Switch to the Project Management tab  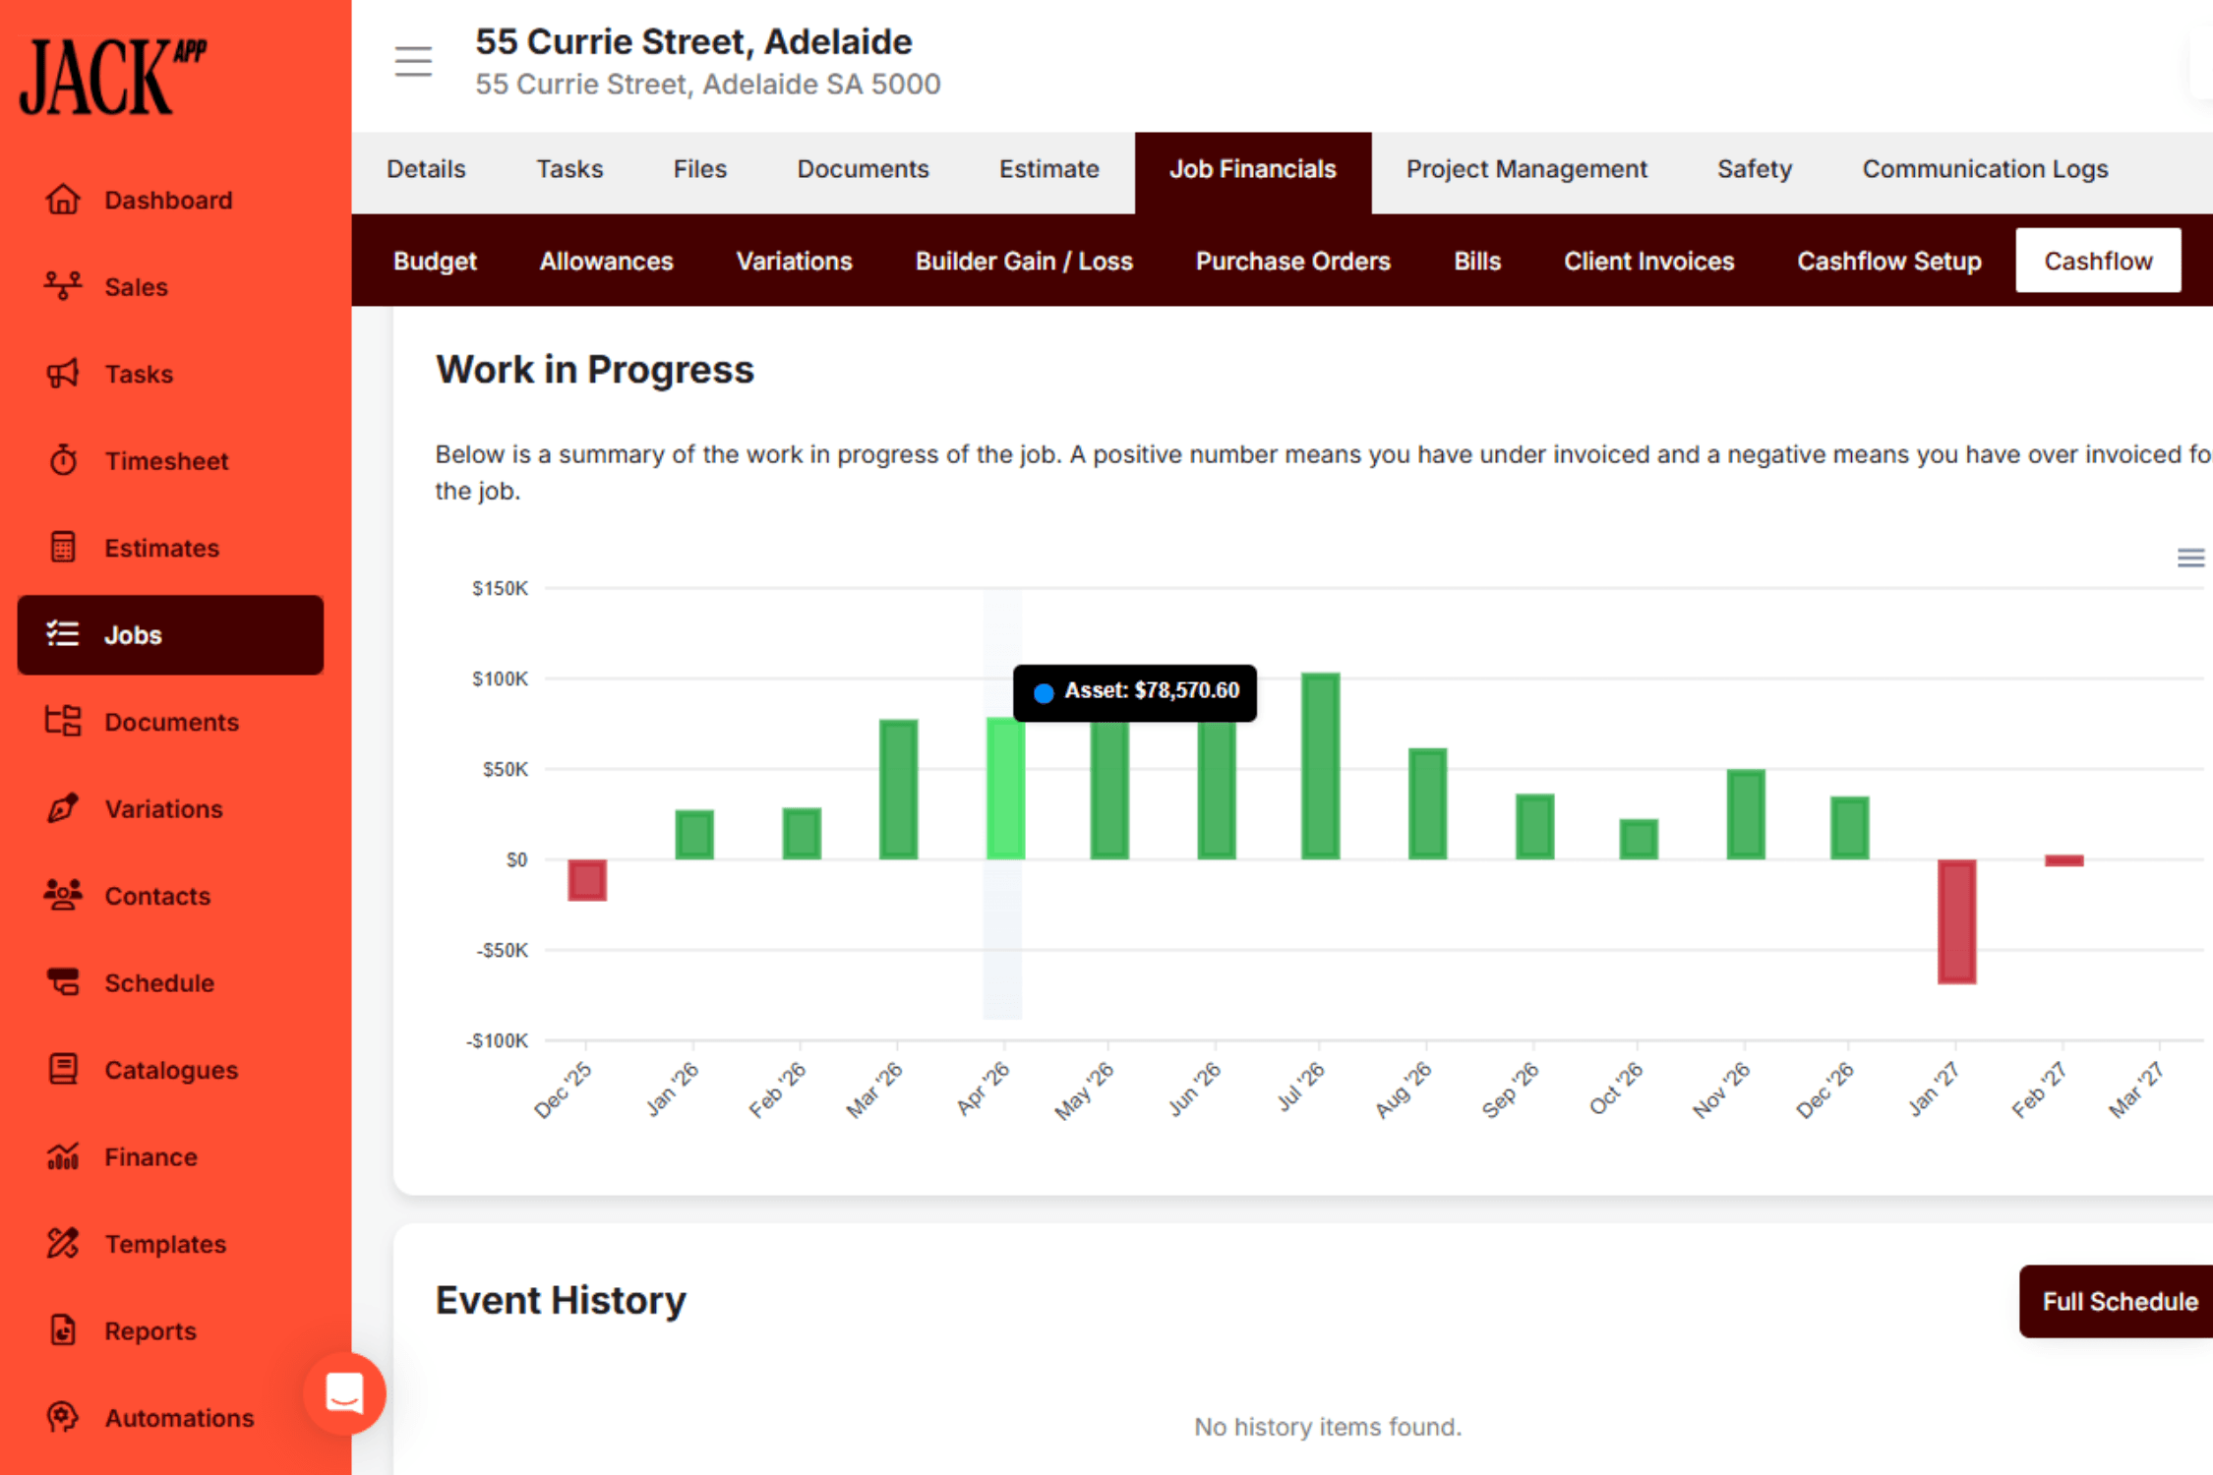click(x=1526, y=168)
